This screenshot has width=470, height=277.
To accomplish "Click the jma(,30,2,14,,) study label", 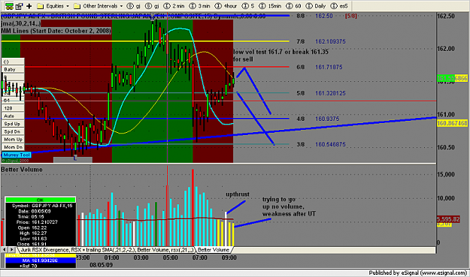I will (21, 23).
